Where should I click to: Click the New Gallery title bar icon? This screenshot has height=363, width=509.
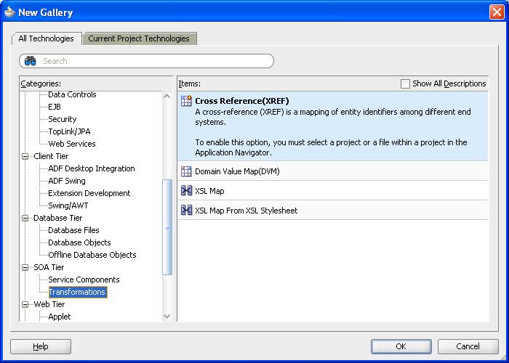[9, 12]
